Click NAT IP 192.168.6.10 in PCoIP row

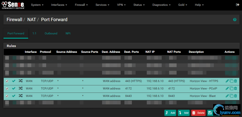pyautogui.click(x=155, y=88)
